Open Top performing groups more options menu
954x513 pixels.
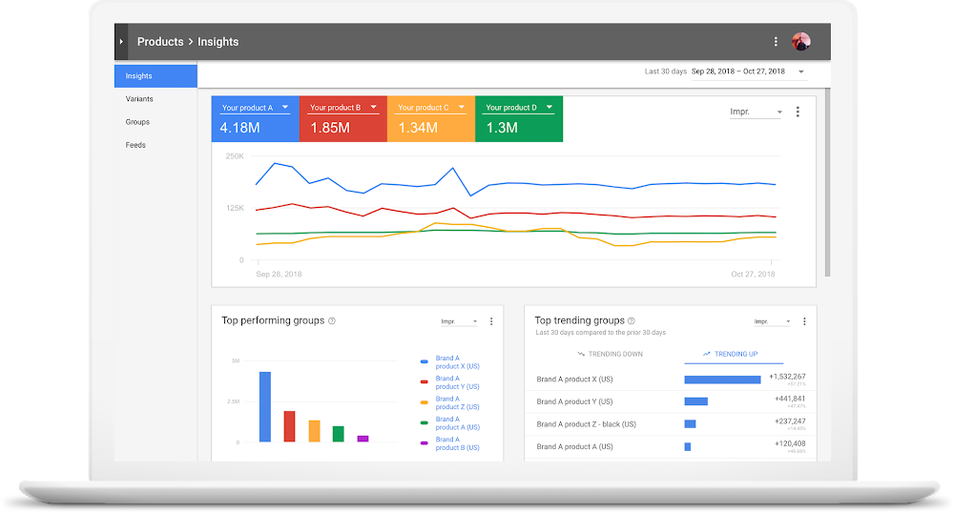491,321
